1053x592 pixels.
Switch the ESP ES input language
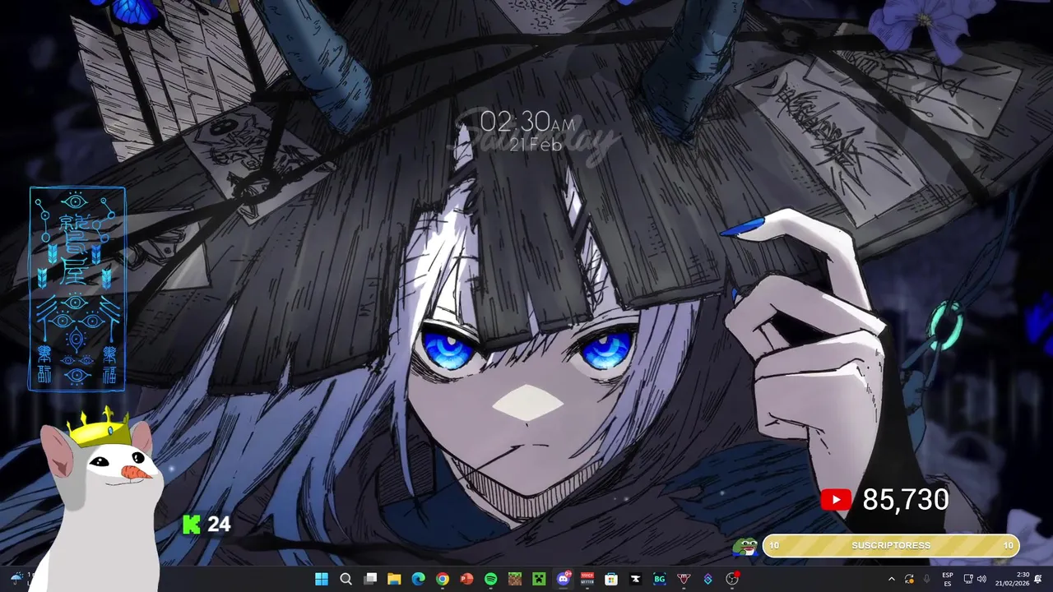[948, 579]
